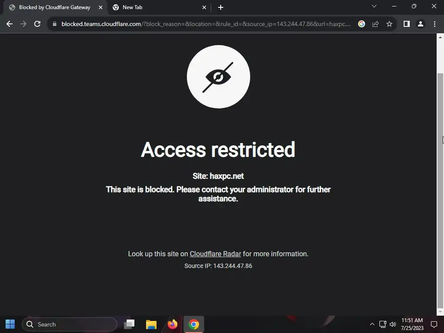
Task: Click the Google icon in the address bar
Action: 361,24
